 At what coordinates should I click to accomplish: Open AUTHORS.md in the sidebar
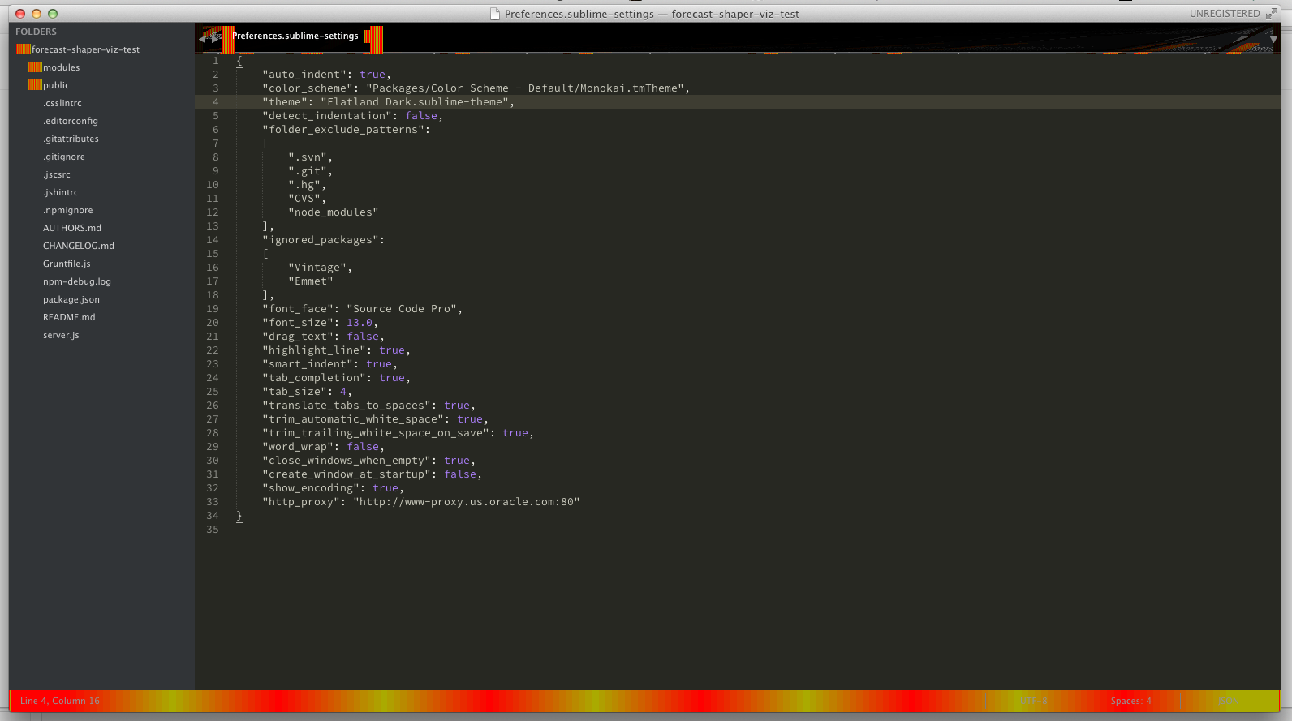pos(72,228)
